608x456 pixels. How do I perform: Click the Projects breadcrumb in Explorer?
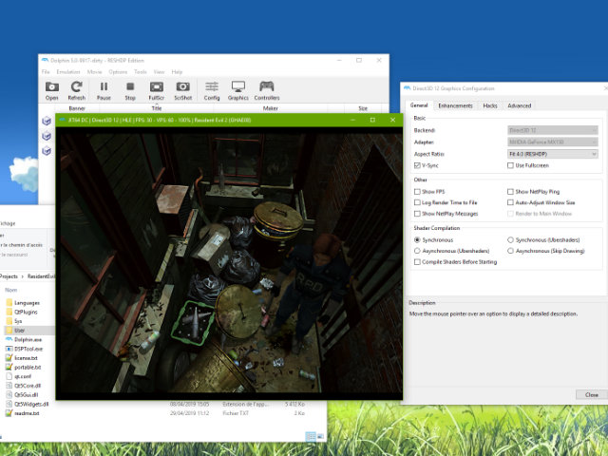pyautogui.click(x=9, y=276)
